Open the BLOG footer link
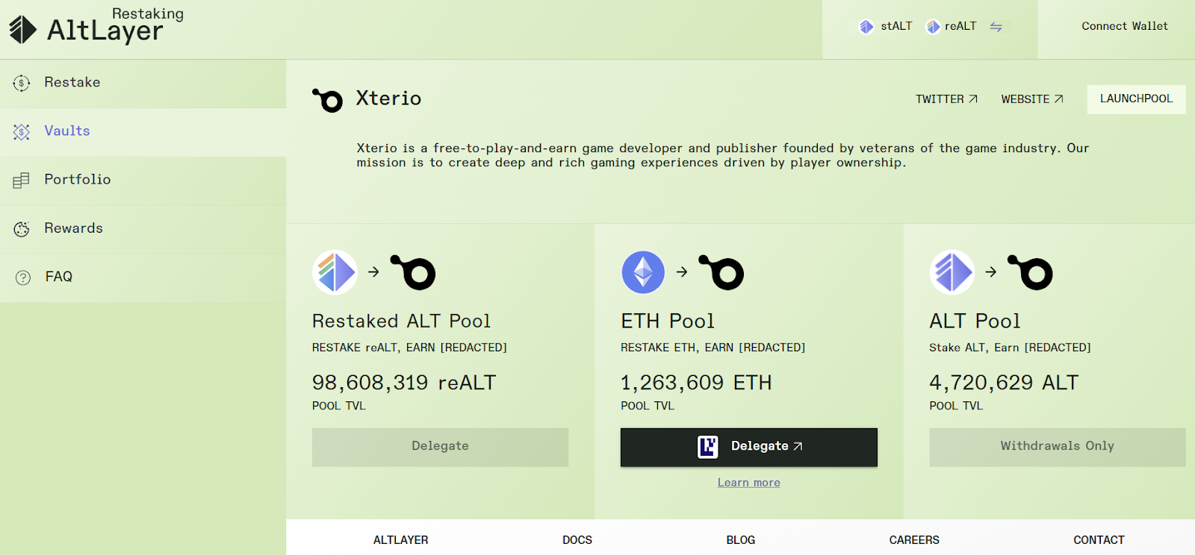 pos(741,540)
